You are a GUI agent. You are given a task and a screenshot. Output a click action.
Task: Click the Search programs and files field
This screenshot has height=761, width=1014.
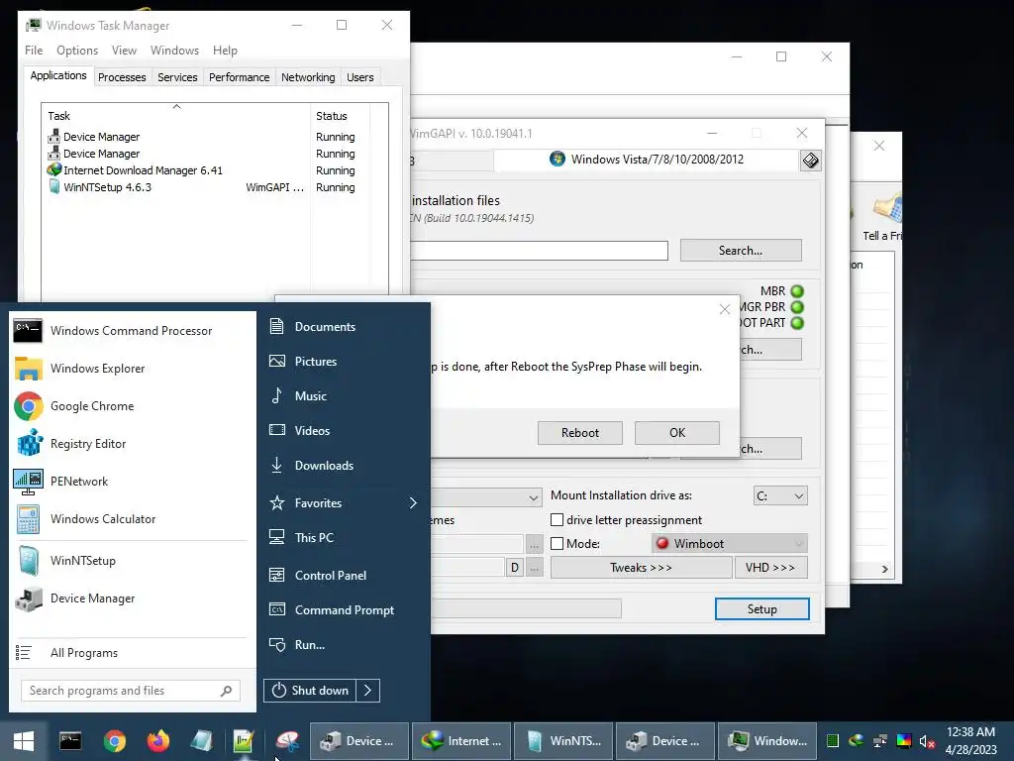click(131, 691)
